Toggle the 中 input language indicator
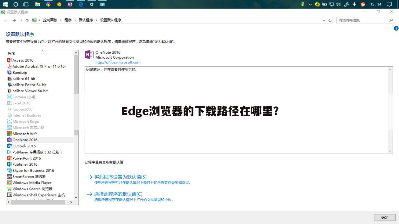 [x=355, y=4]
